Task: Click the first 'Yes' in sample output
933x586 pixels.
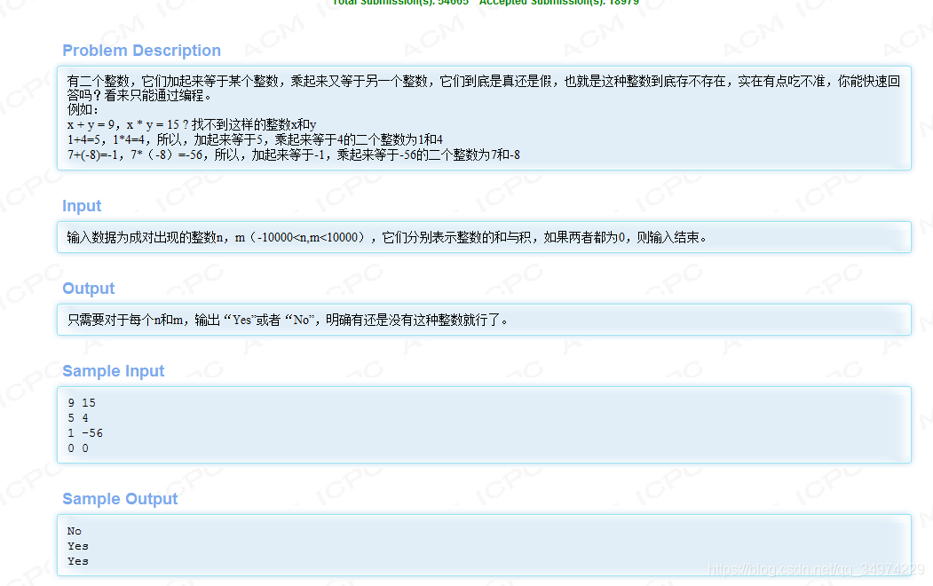Action: [x=78, y=546]
